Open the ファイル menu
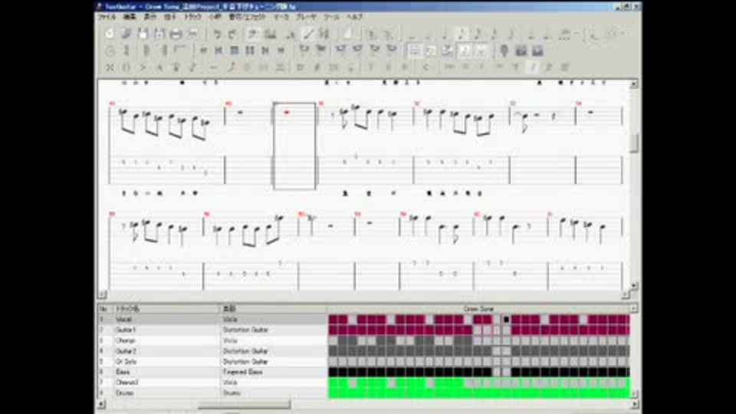This screenshot has width=736, height=414. pyautogui.click(x=107, y=17)
